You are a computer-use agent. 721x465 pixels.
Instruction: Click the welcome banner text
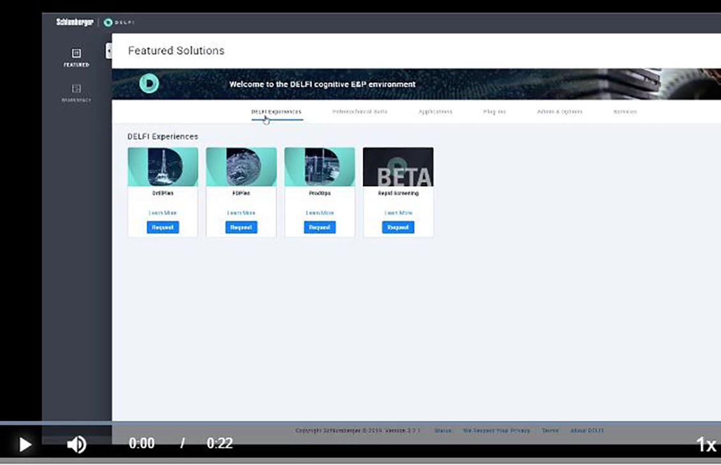click(322, 85)
